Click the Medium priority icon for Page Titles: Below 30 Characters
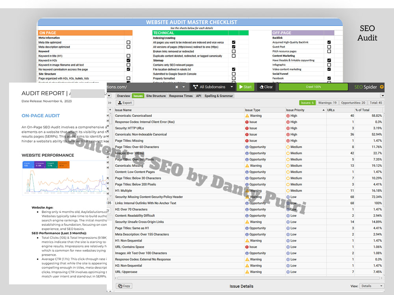The height and width of the screenshot is (295, 394). click(x=288, y=178)
